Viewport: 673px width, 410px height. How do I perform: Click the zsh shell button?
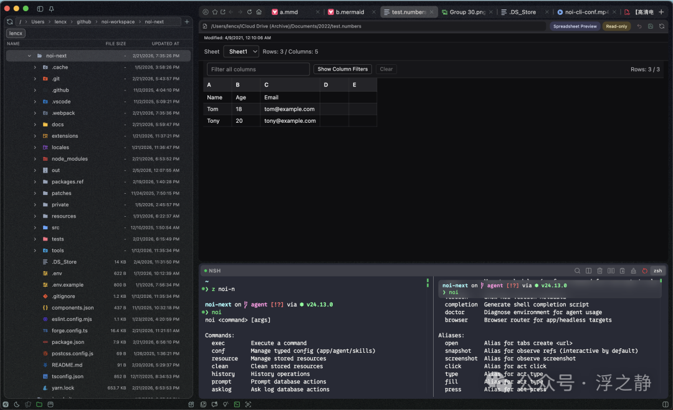point(657,271)
